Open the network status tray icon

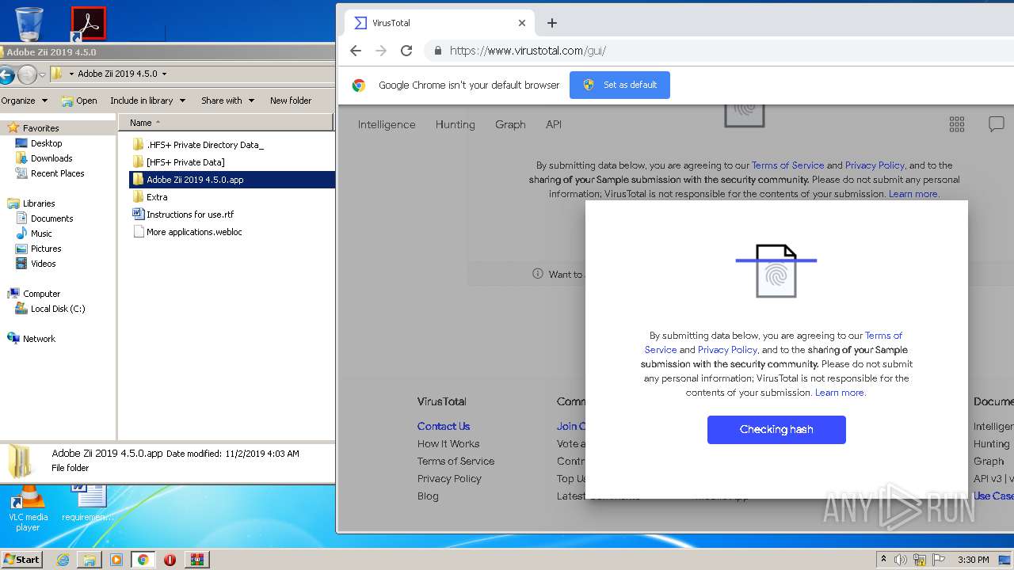(x=920, y=560)
